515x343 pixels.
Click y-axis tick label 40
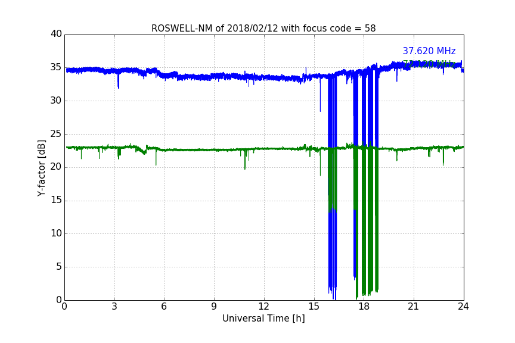pyautogui.click(x=56, y=34)
